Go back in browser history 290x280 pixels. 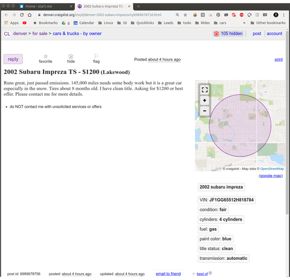click(x=6, y=15)
